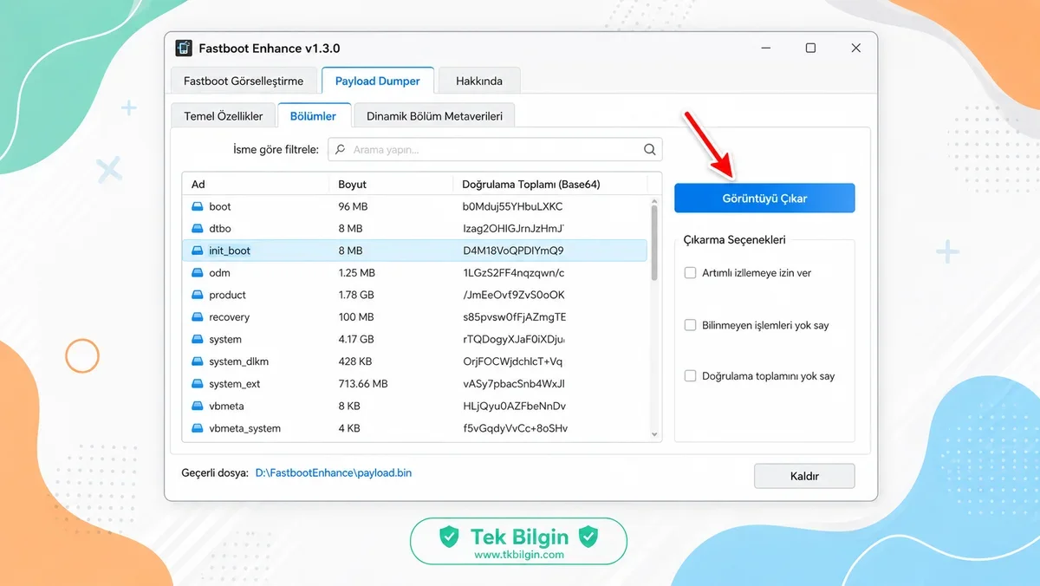Switch to Temel Özellikler sub-tab
Image resolution: width=1040 pixels, height=586 pixels.
(224, 116)
